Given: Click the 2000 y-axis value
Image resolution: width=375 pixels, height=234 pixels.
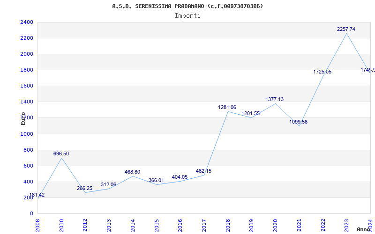Looking at the screenshot, I should tap(27, 54).
